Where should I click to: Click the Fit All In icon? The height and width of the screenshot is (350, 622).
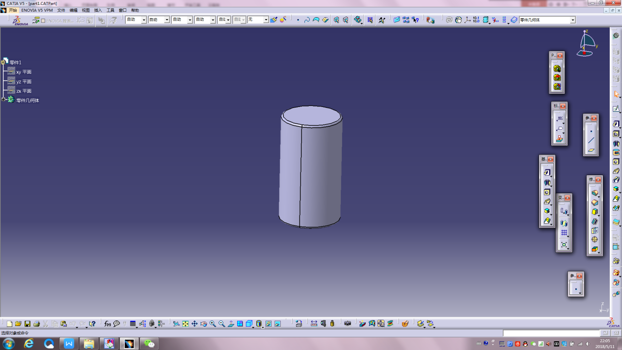[185, 324]
